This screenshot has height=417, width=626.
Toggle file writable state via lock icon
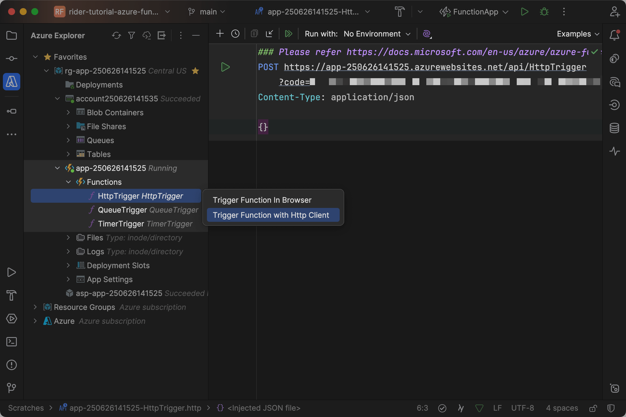[x=593, y=408]
